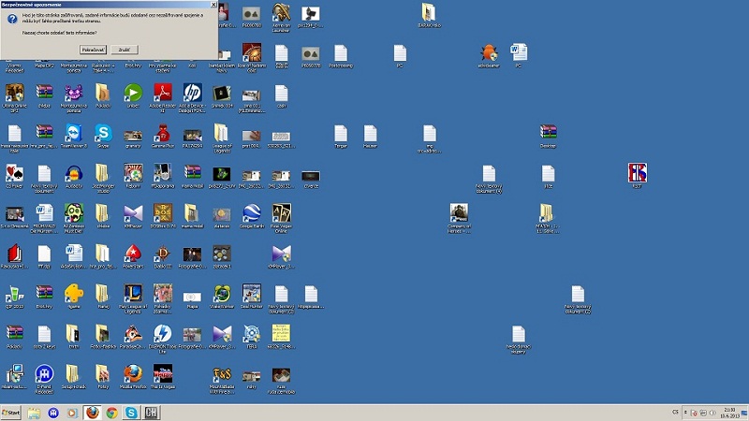
Task: Switch to Google Chrome in the taskbar
Action: coord(111,413)
